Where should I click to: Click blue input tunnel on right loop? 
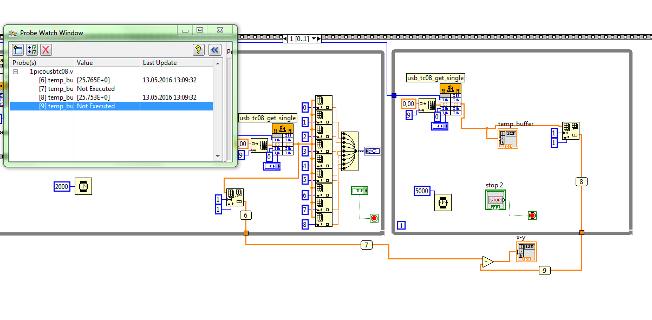click(394, 95)
